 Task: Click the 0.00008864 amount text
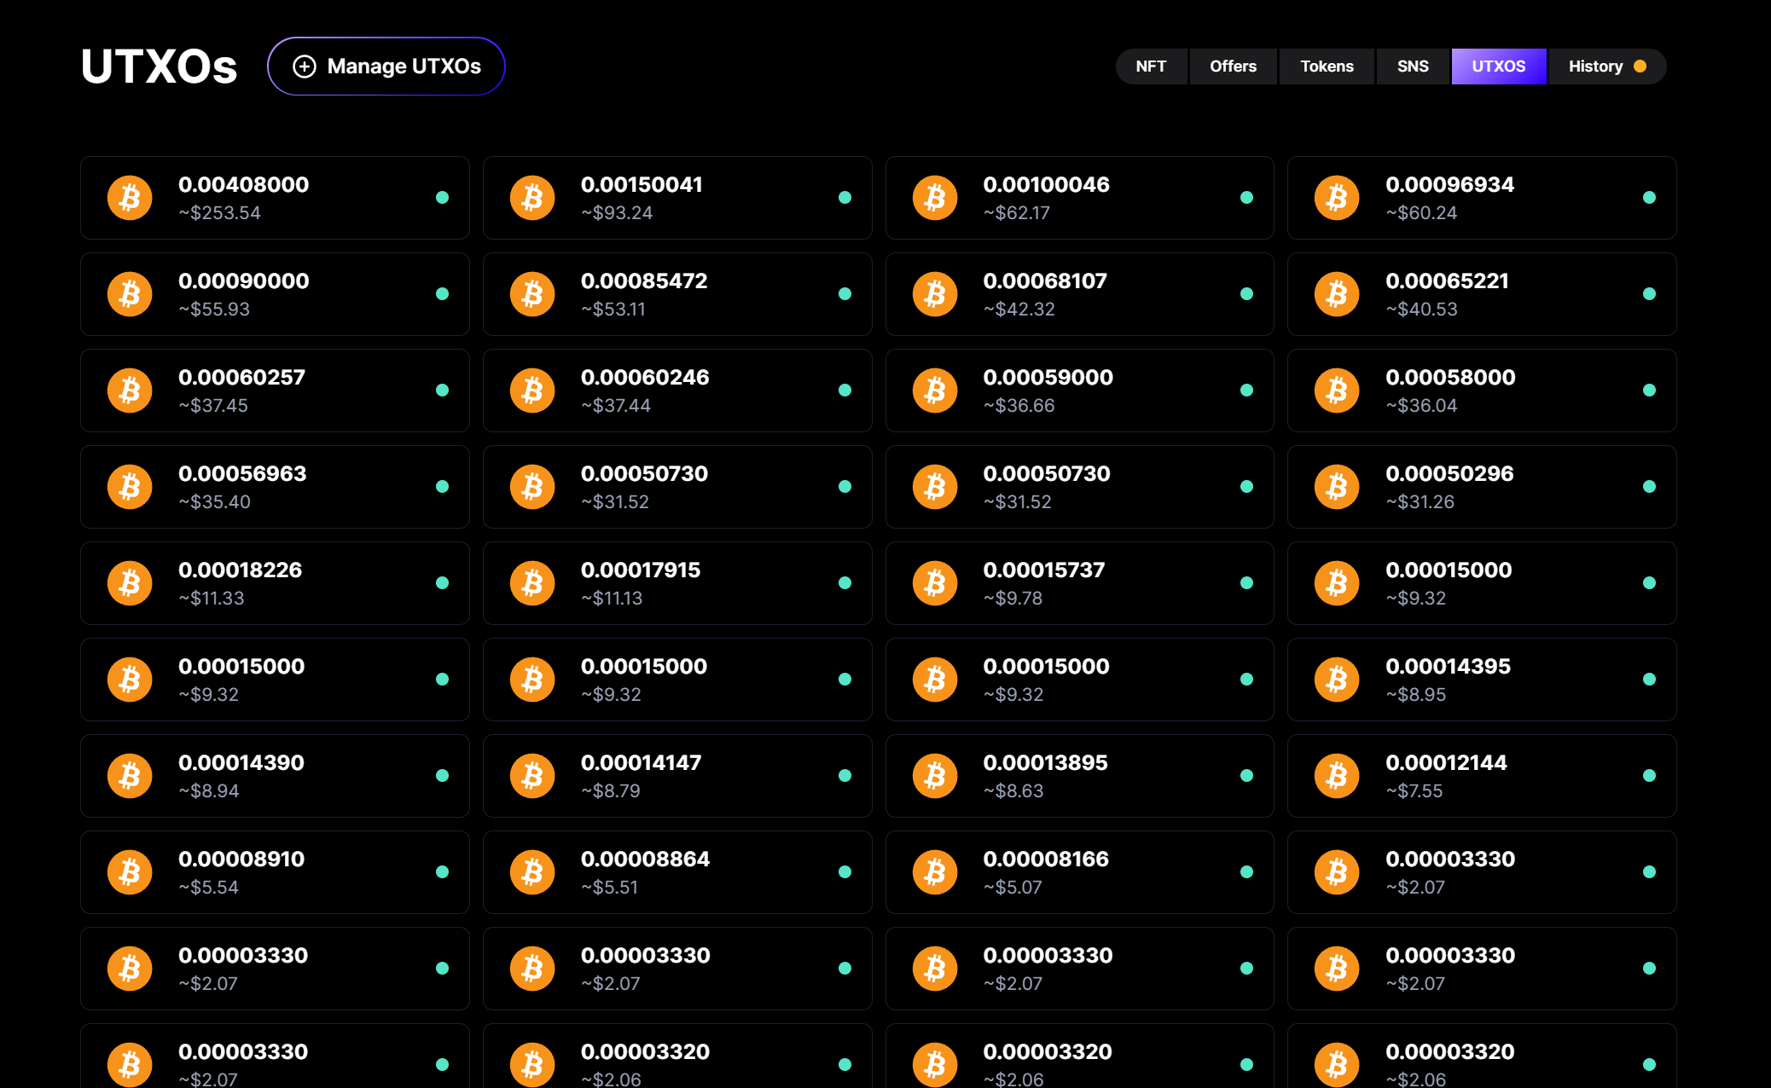click(x=645, y=859)
